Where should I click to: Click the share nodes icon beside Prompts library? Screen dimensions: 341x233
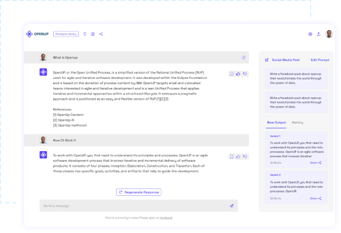pyautogui.click(x=101, y=34)
